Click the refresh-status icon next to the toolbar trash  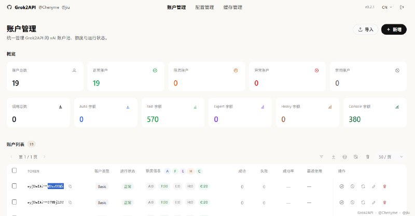click(356, 157)
